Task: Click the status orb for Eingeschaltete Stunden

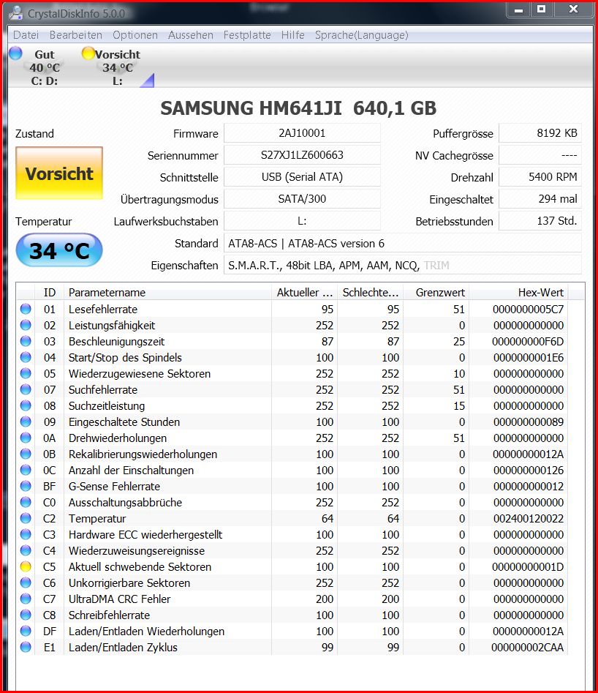Action: click(26, 422)
